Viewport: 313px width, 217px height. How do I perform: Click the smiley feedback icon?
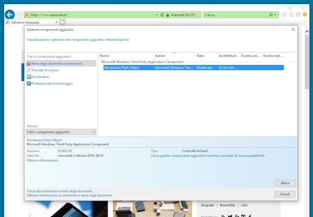click(305, 14)
